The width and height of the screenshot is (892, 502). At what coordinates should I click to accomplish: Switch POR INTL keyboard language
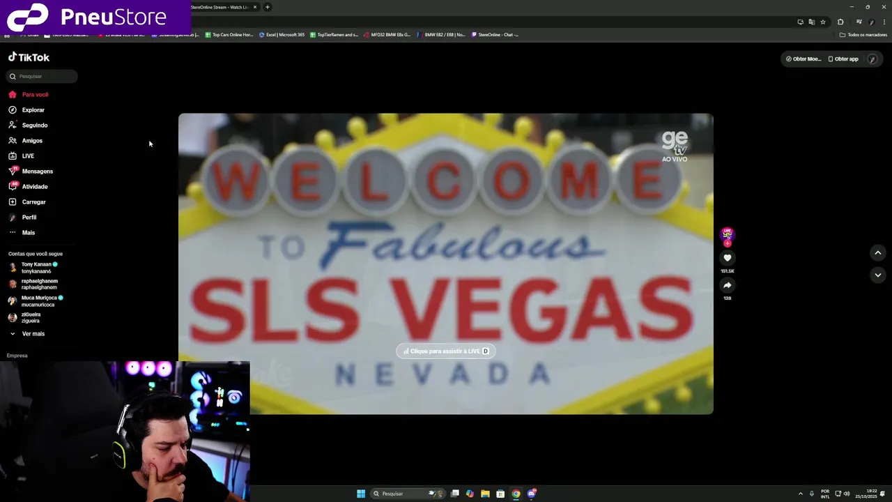click(x=825, y=494)
